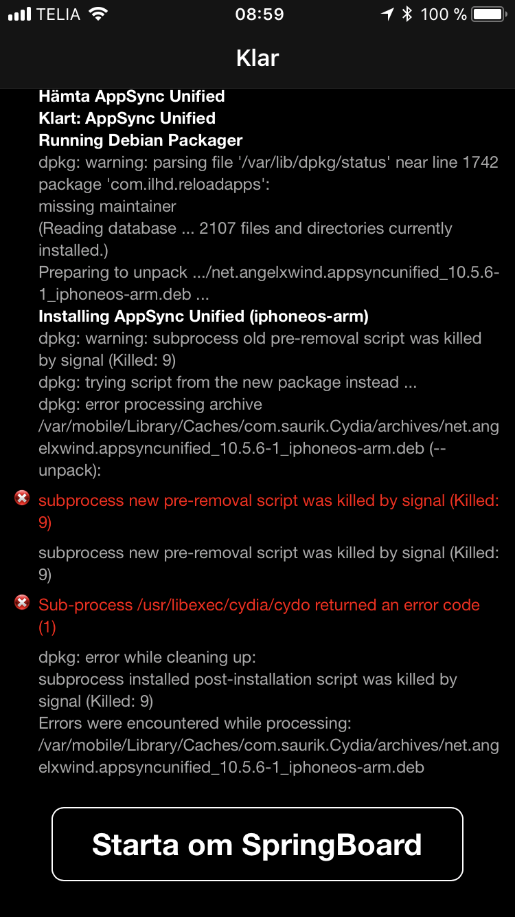
Task: Tap the cellular signal bars icon
Action: 21,14
